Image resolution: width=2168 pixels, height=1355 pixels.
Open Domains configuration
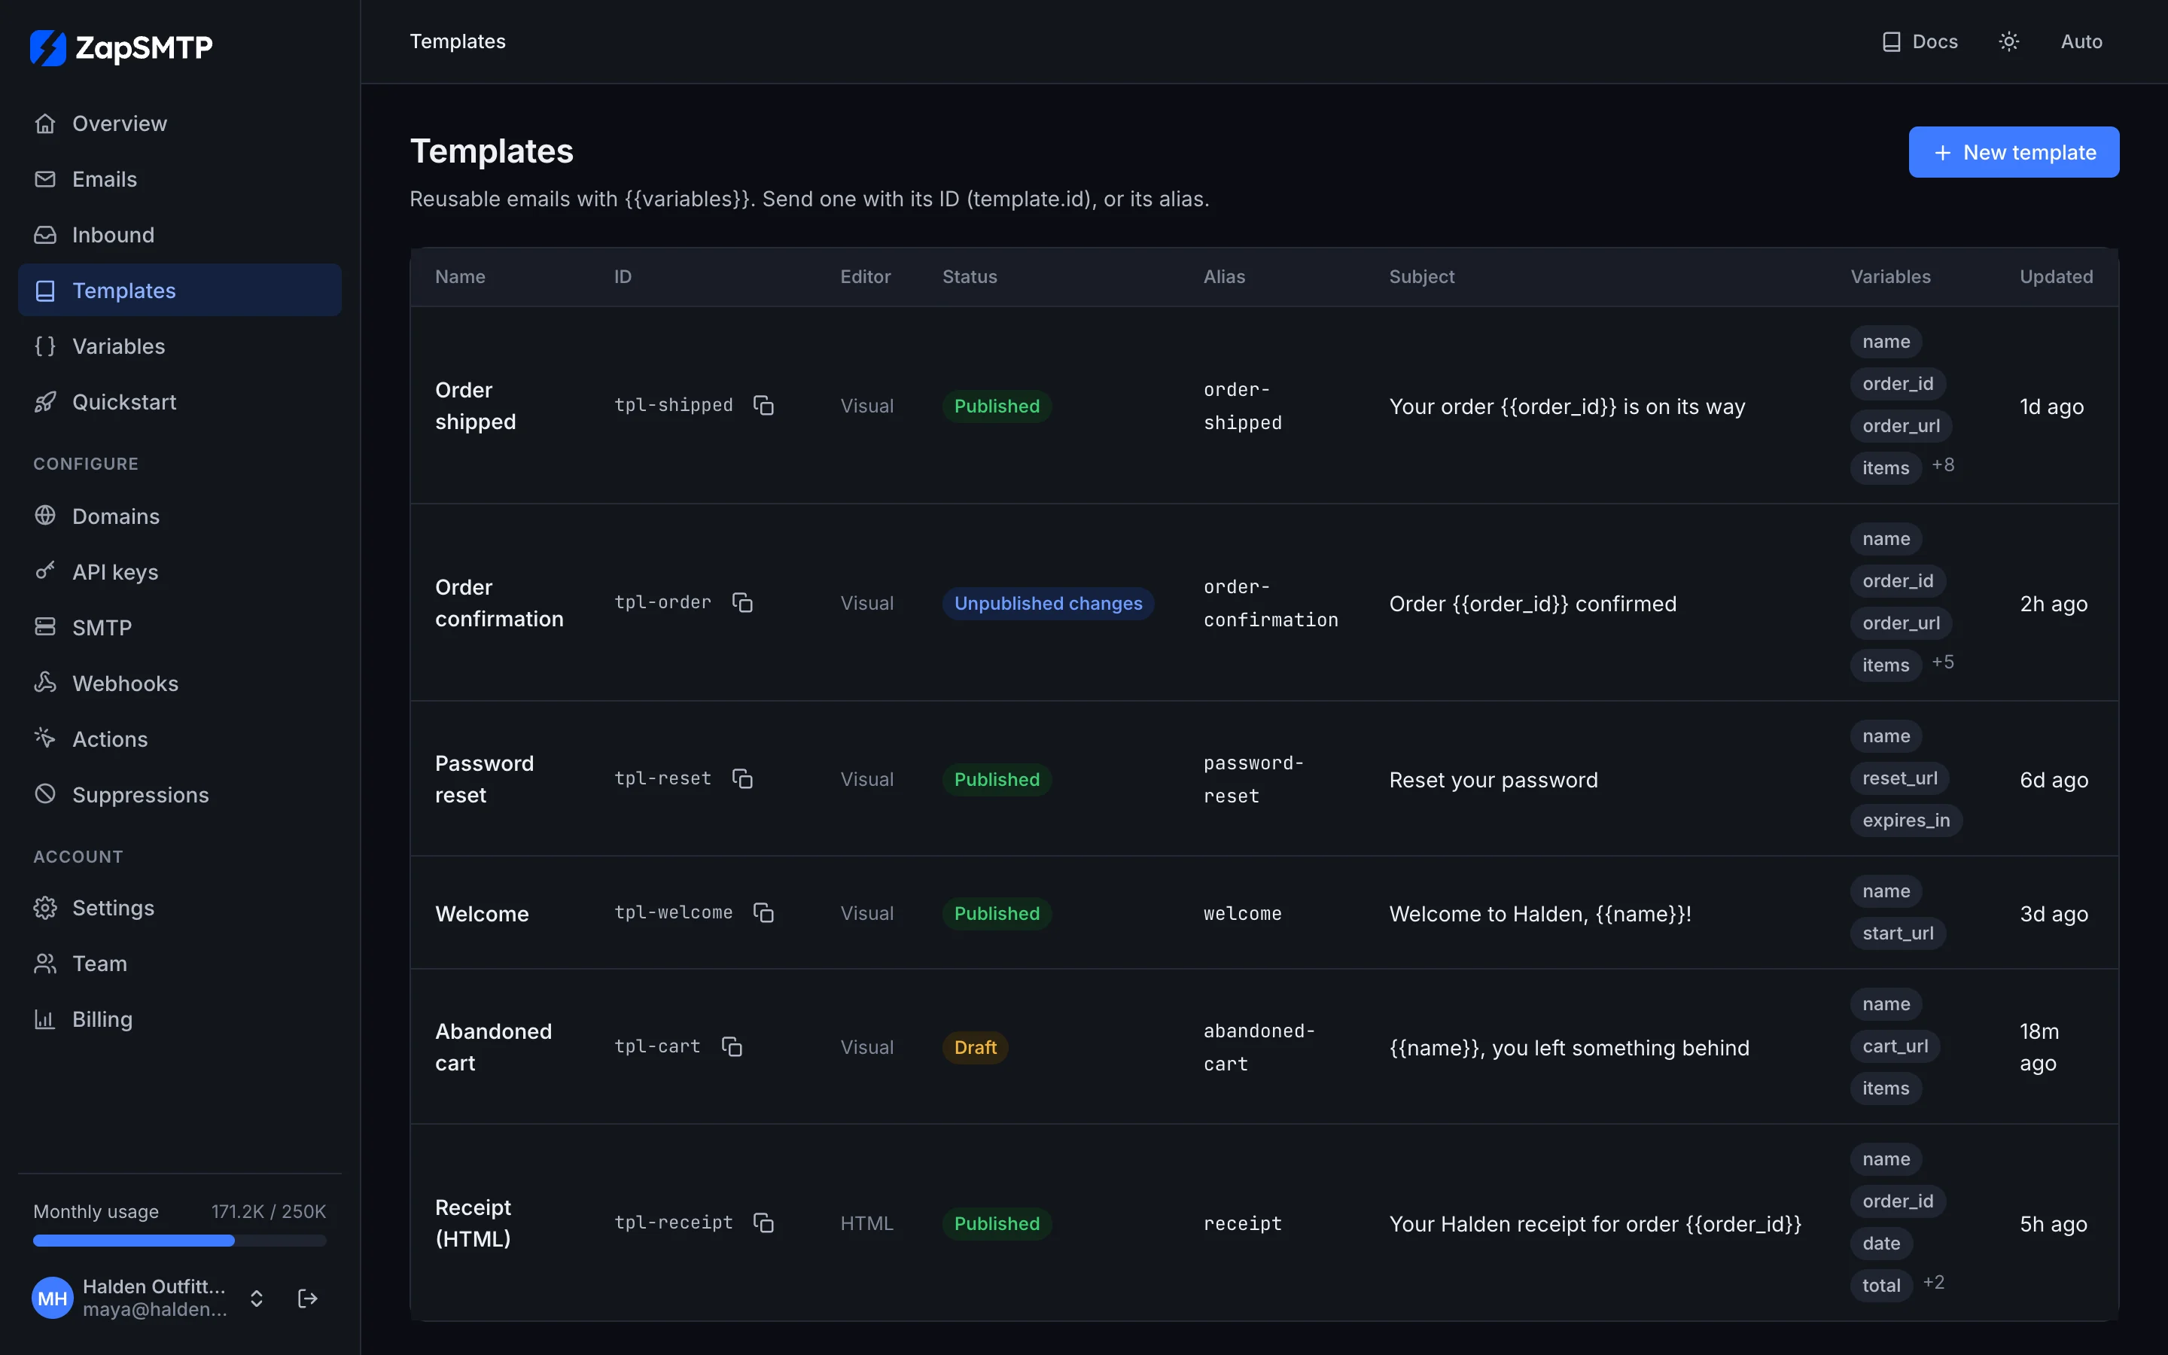pos(179,516)
